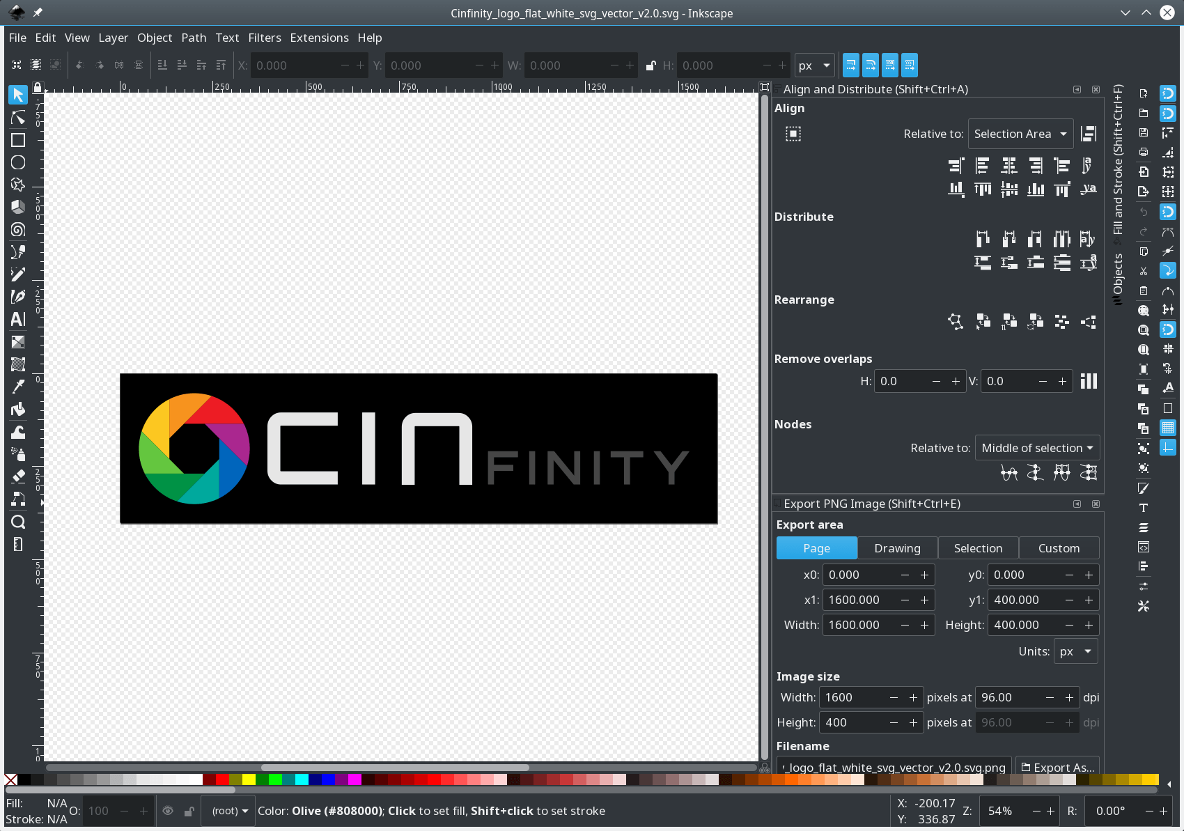The image size is (1184, 831).
Task: Click the Undo icon in command bar
Action: [x=1144, y=212]
